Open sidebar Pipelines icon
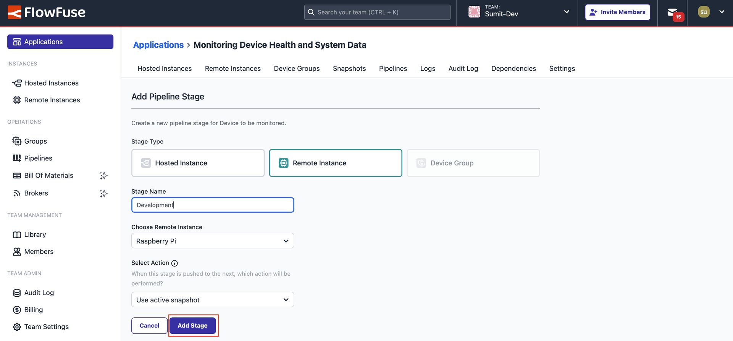The width and height of the screenshot is (733, 341). point(17,158)
